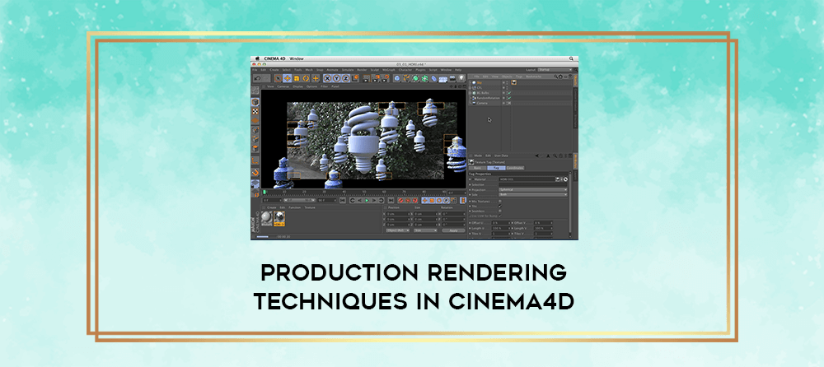Viewport: 824px width, 367px height.
Task: Enable Texture mode checkerboard icon
Action: click(x=255, y=111)
